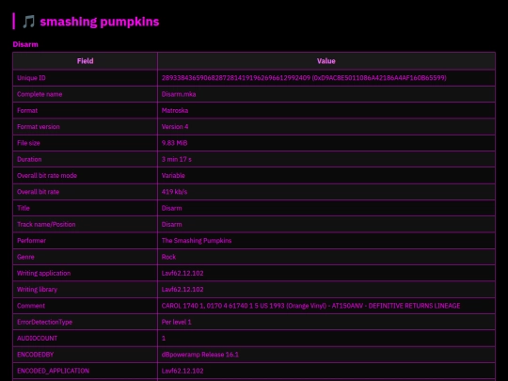The image size is (508, 381).
Task: Select the 'File size' field cell
Action: [86, 143]
